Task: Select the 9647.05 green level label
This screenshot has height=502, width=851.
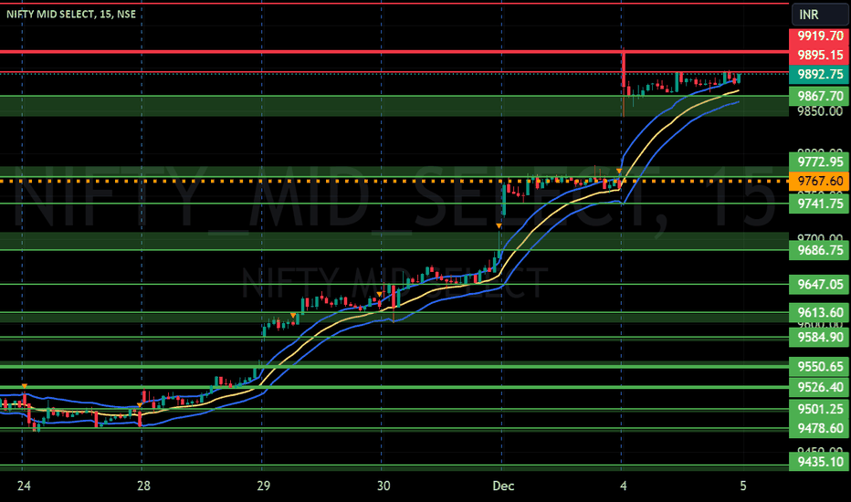Action: (x=820, y=285)
